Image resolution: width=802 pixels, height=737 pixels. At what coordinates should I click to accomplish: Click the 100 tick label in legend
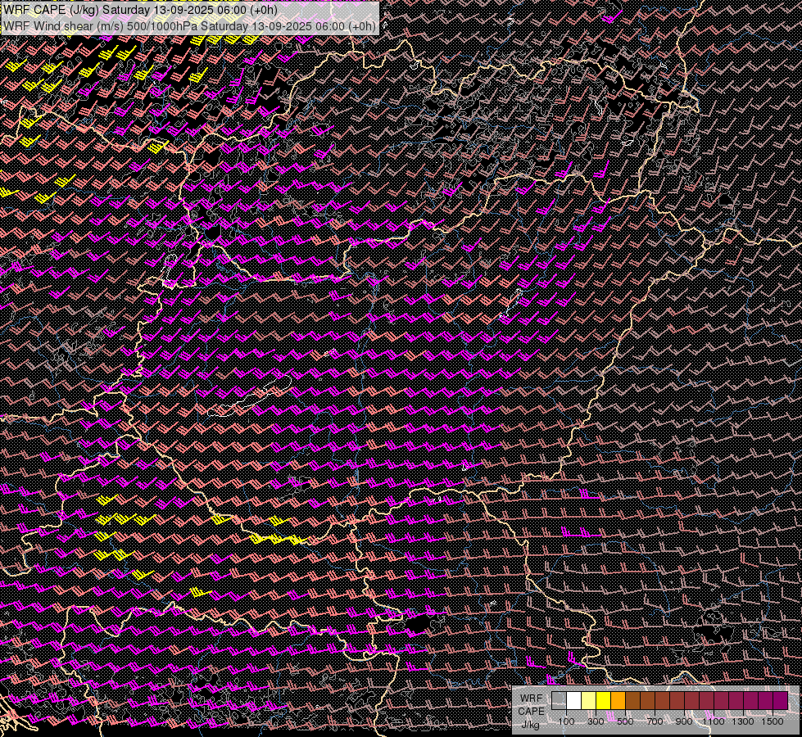(x=566, y=721)
